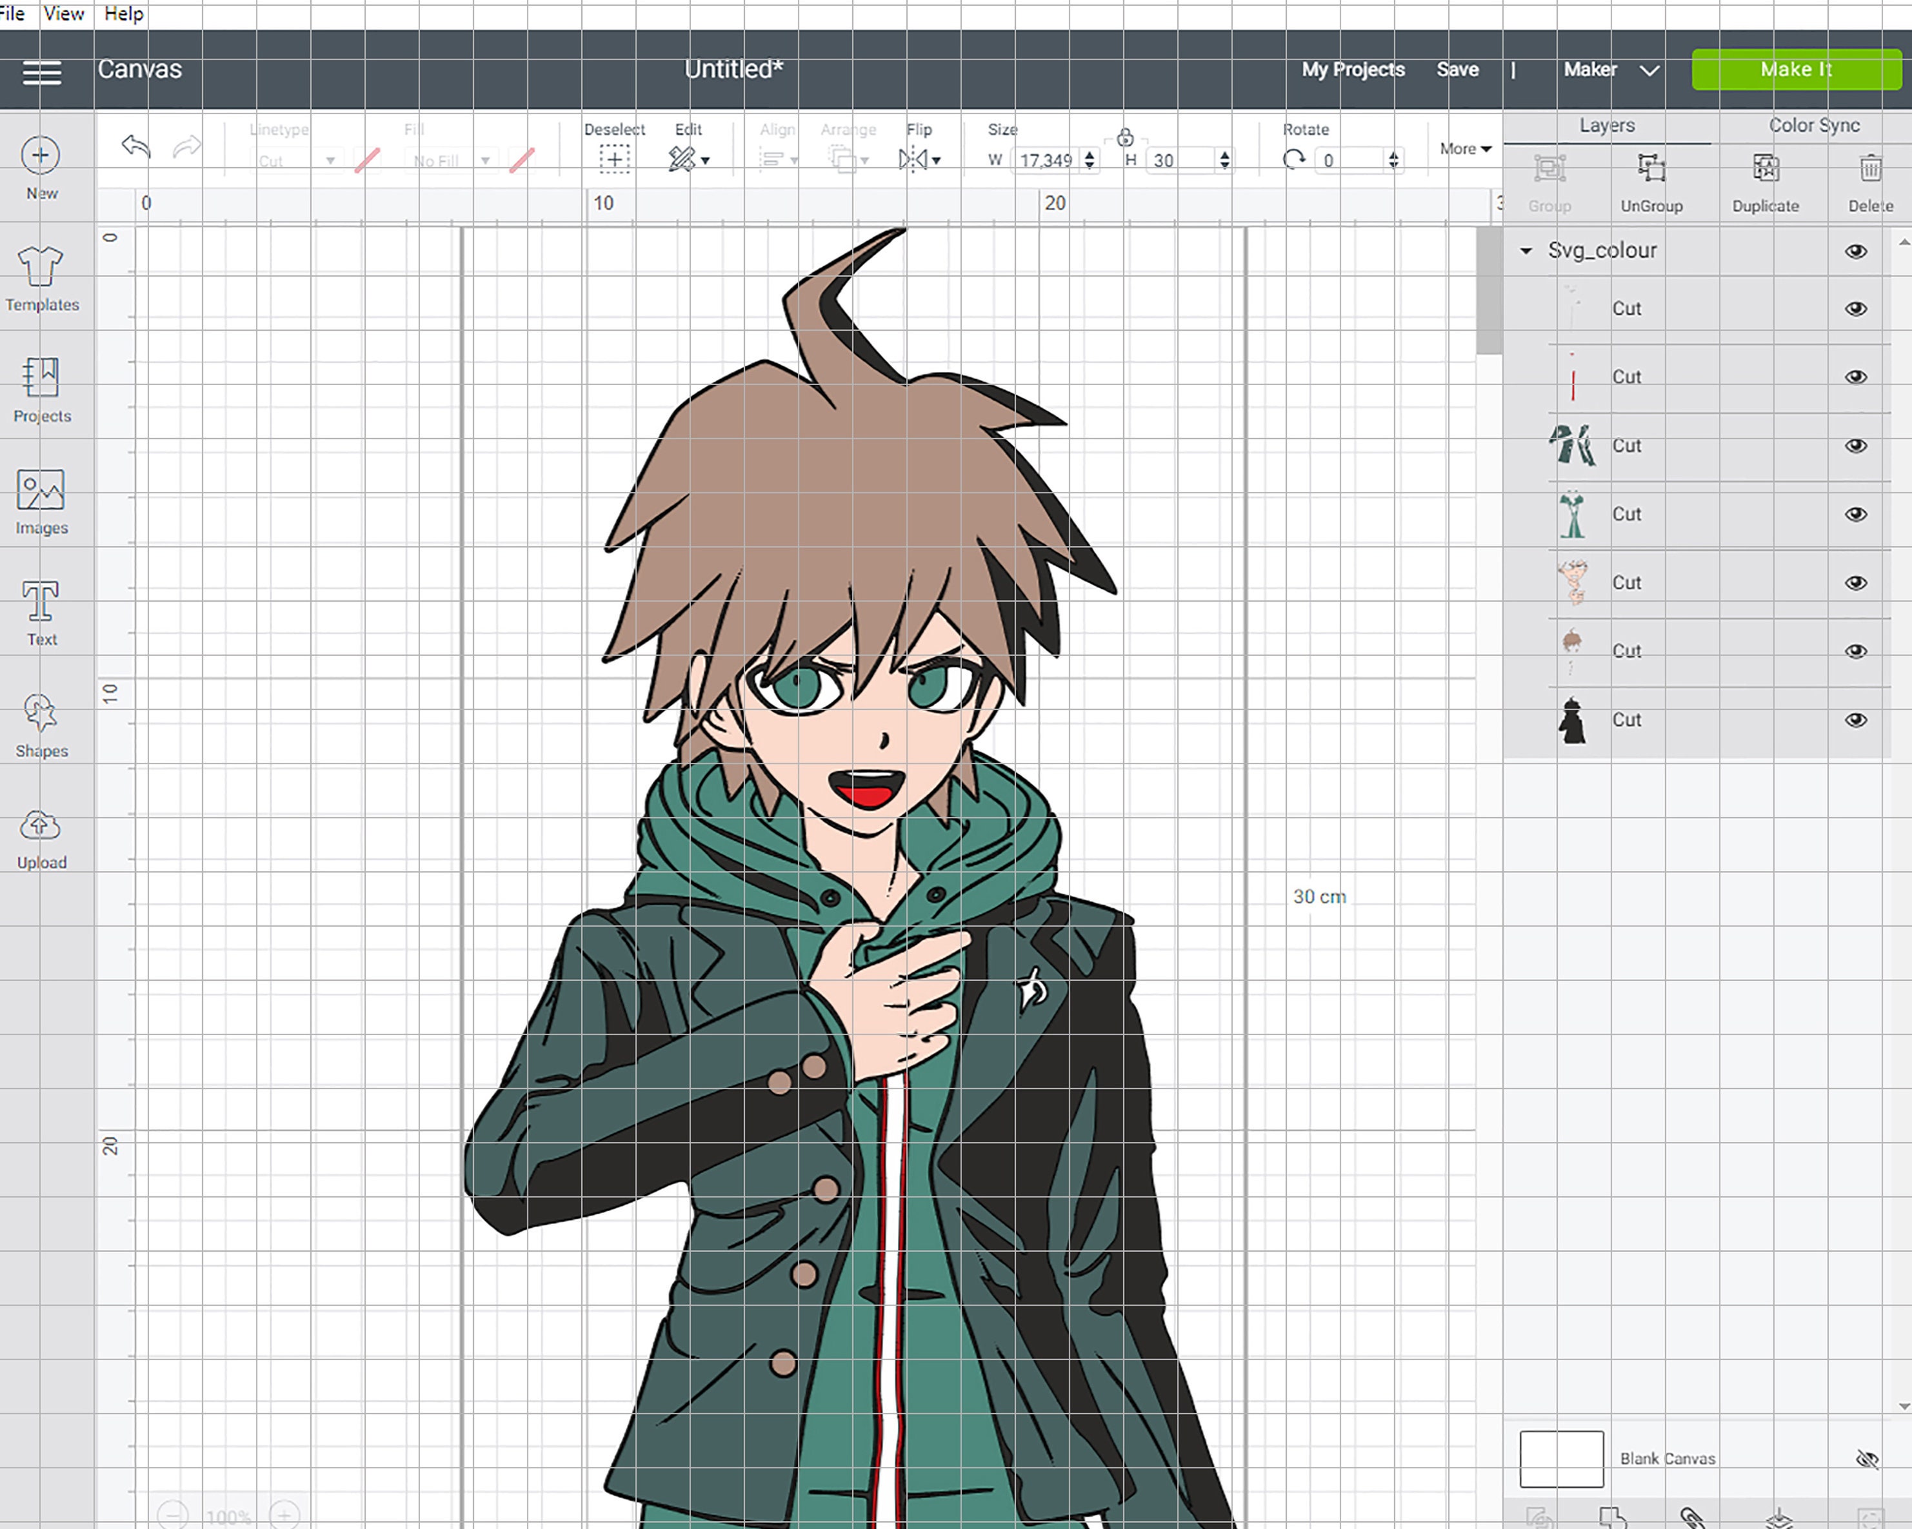Toggle visibility of the black silhouette Cut layer
Image resolution: width=1912 pixels, height=1529 pixels.
click(x=1856, y=720)
